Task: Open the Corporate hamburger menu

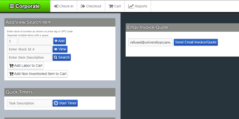Action: point(25,6)
